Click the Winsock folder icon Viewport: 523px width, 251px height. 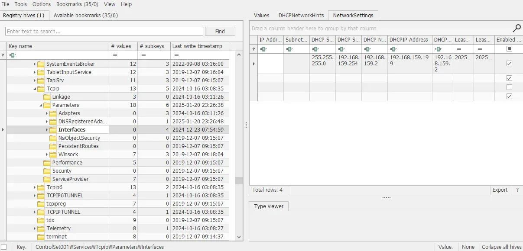click(x=53, y=154)
